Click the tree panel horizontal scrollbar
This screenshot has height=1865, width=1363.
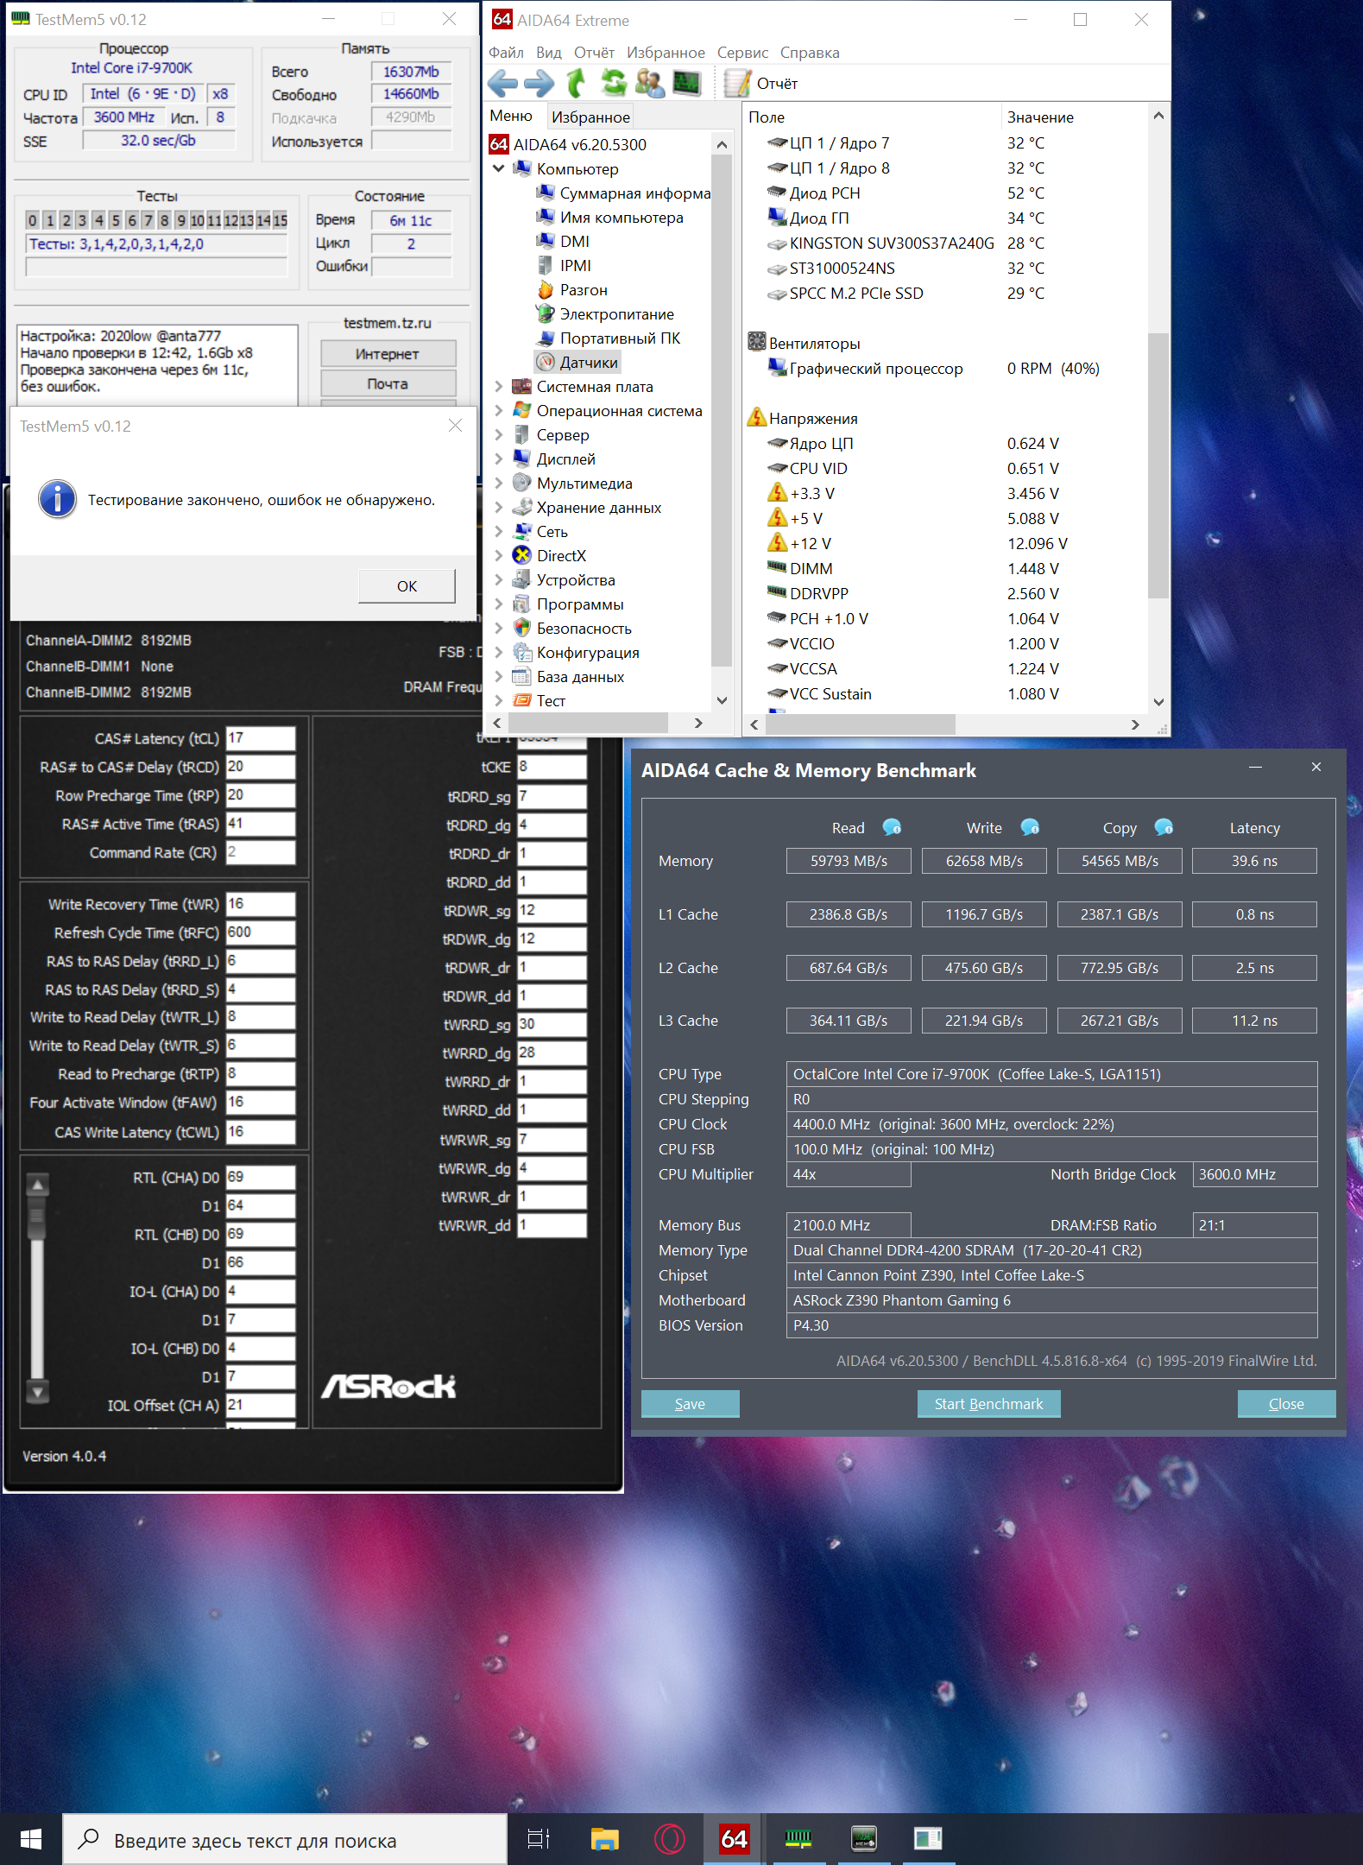[587, 723]
